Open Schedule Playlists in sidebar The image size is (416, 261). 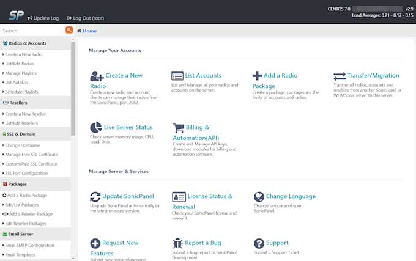pyautogui.click(x=21, y=92)
